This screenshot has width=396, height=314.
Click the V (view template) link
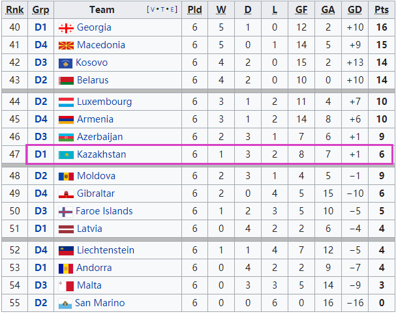pos(151,10)
